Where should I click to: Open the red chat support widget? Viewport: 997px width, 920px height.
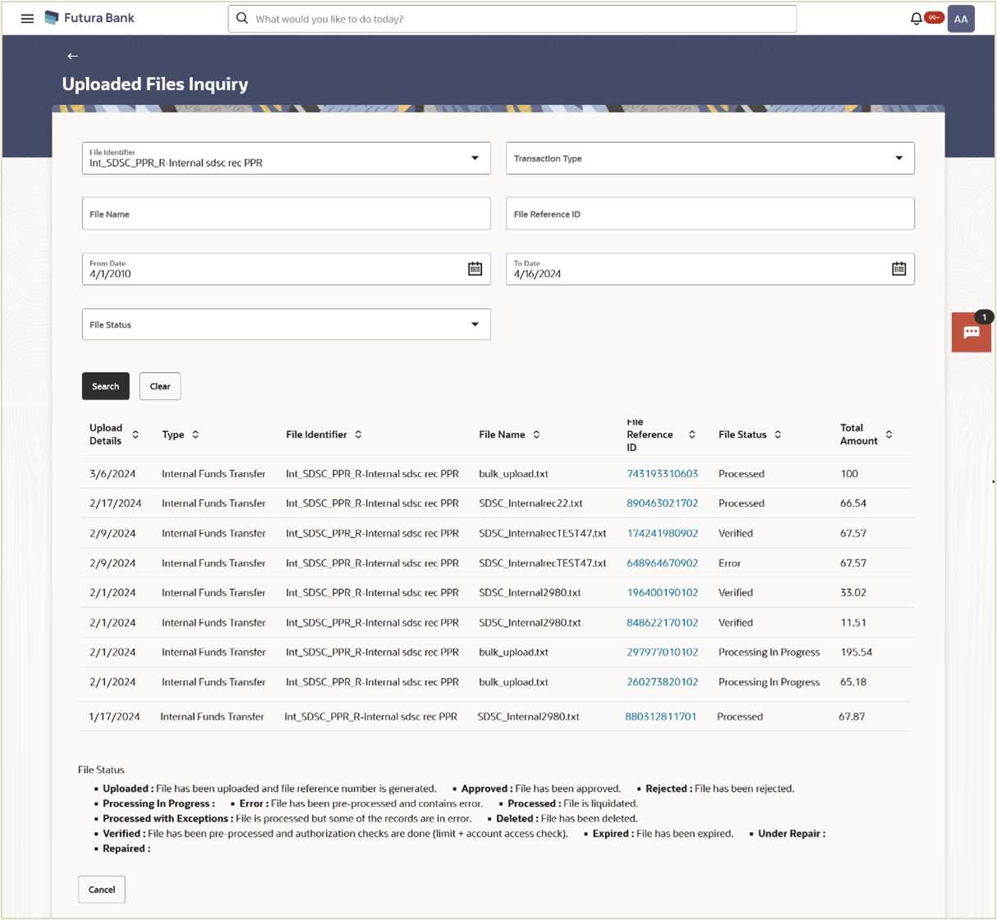pyautogui.click(x=971, y=333)
